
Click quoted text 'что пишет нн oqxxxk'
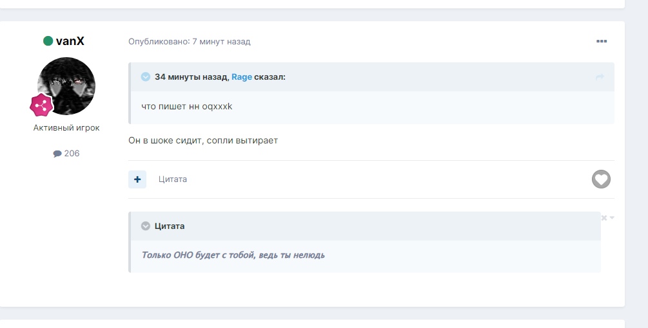pos(186,106)
